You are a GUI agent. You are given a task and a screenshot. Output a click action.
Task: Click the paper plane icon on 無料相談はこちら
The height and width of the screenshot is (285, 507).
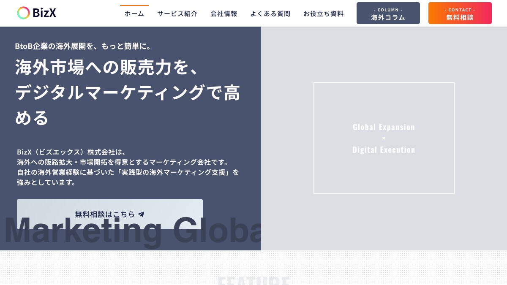pos(141,214)
